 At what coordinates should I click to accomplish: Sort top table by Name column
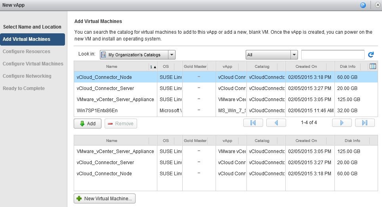(112, 66)
